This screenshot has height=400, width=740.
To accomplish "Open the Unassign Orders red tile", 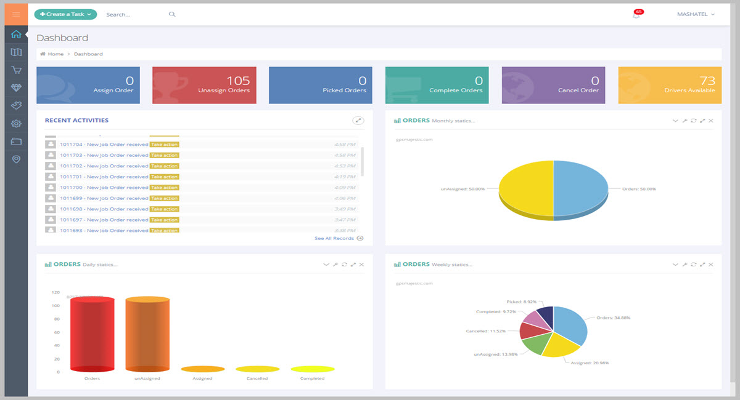I will coord(204,85).
